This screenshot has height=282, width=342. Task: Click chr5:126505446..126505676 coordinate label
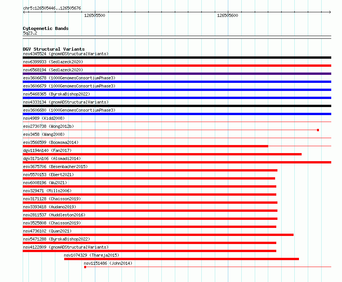point(52,8)
